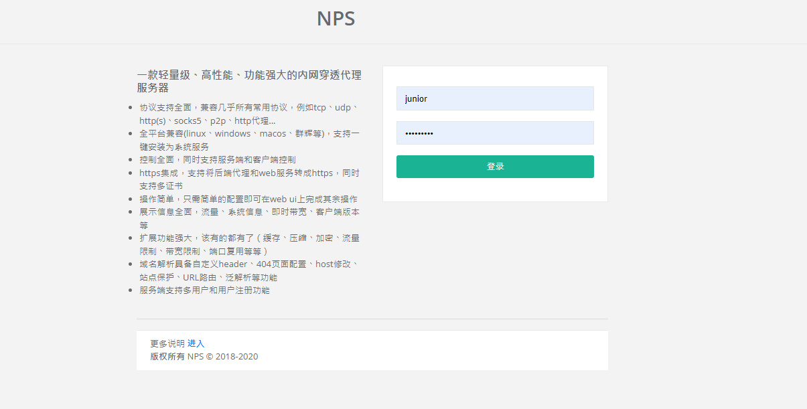The height and width of the screenshot is (409, 807).
Task: Click the username field containing junior
Action: click(494, 98)
